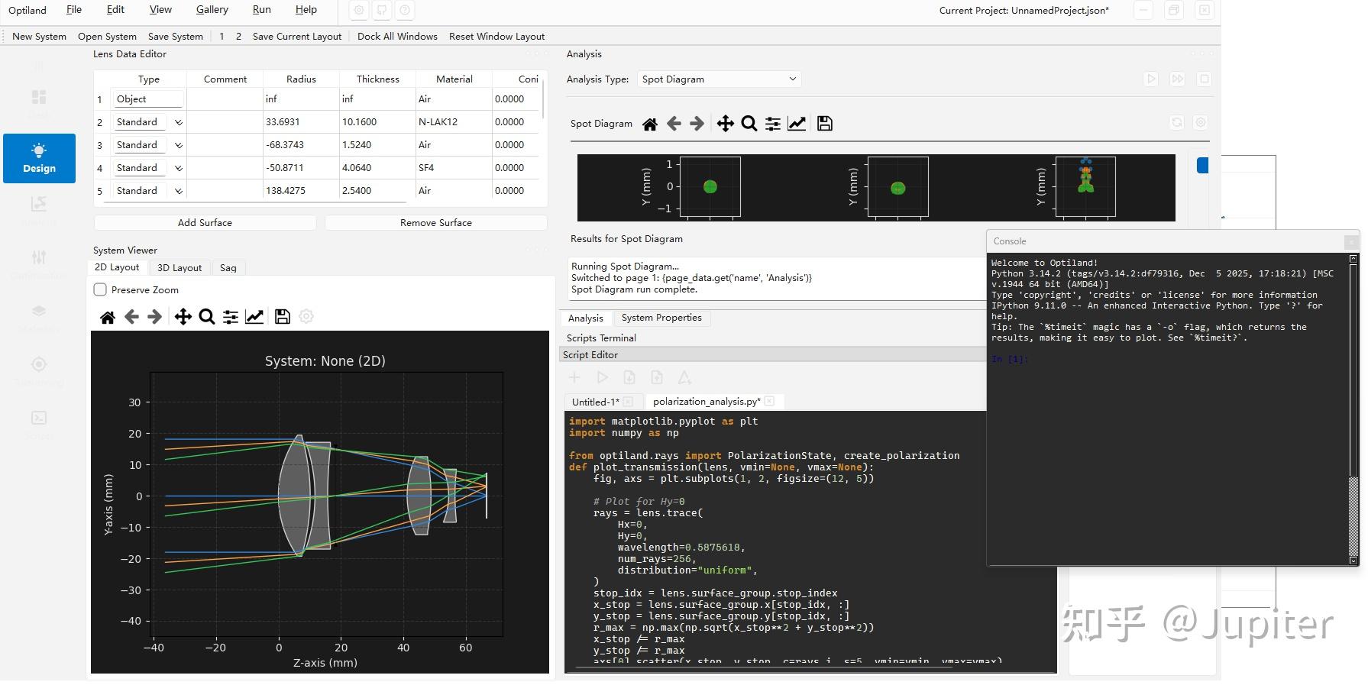Expand surface type dropdown for row 4
Screen dimensions: 1368x685
[x=179, y=168]
